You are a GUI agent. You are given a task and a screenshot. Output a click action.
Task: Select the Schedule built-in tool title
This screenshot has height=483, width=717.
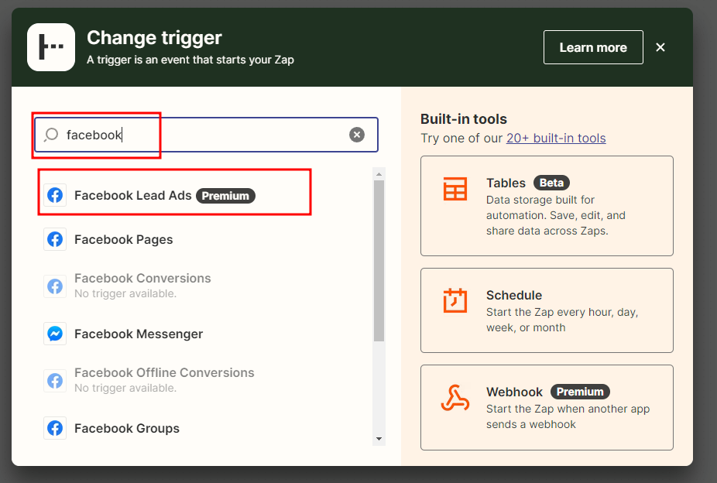[x=514, y=295]
